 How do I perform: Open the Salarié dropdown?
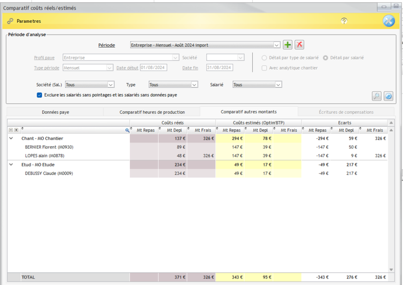point(279,84)
